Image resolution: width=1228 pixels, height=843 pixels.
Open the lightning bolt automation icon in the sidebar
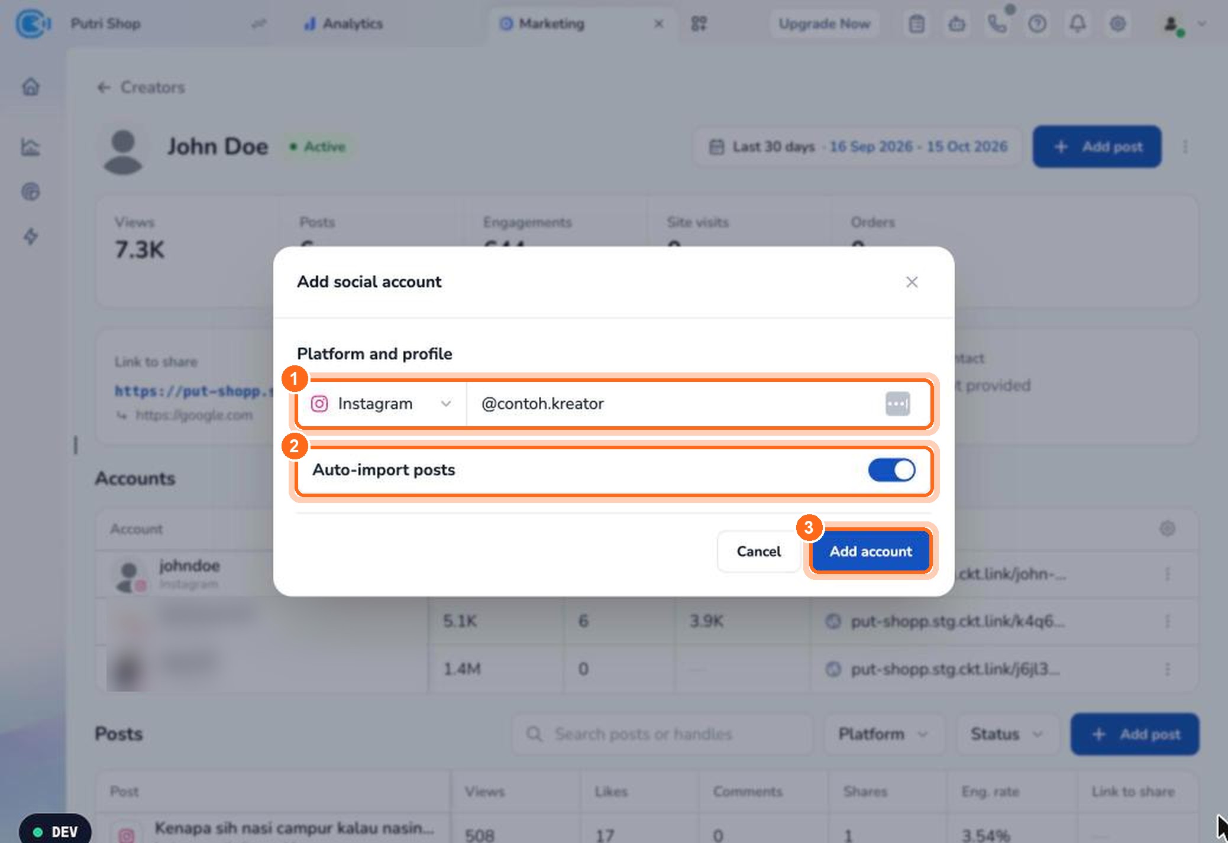click(31, 236)
